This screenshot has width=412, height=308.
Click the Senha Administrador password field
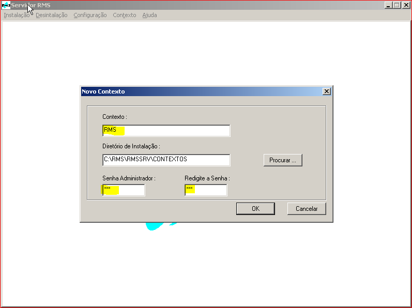pos(124,190)
